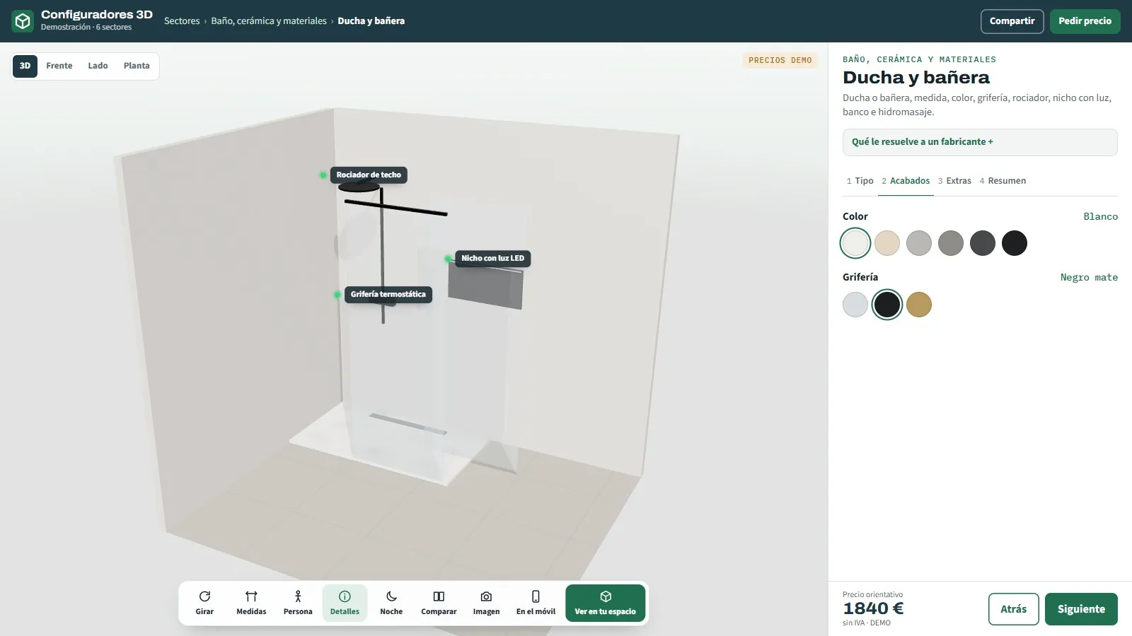This screenshot has height=636, width=1132.
Task: Choose the white Blanco color swatch
Action: point(855,243)
